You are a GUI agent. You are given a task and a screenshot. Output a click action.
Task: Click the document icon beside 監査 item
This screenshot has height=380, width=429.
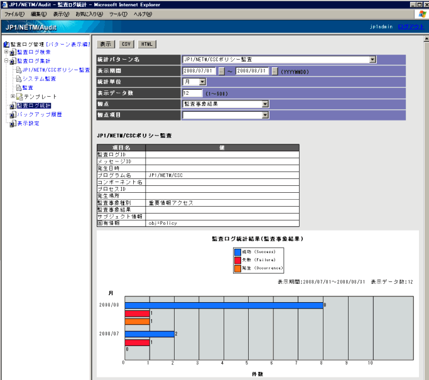(x=19, y=88)
